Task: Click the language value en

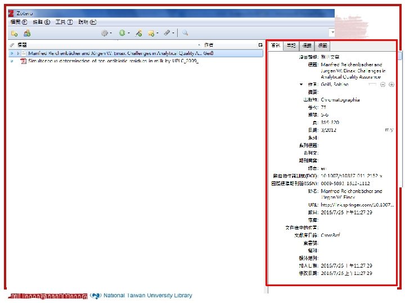Action: pos(323,168)
